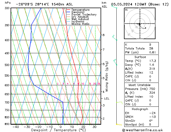Click the Pressure (mb) value 750
The height and width of the screenshot is (132, 171).
[x=152, y=89]
